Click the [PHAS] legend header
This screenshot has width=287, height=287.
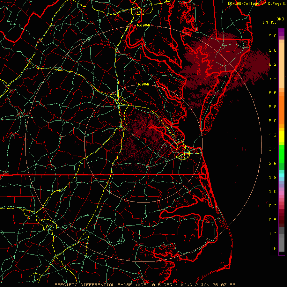coord(269,22)
